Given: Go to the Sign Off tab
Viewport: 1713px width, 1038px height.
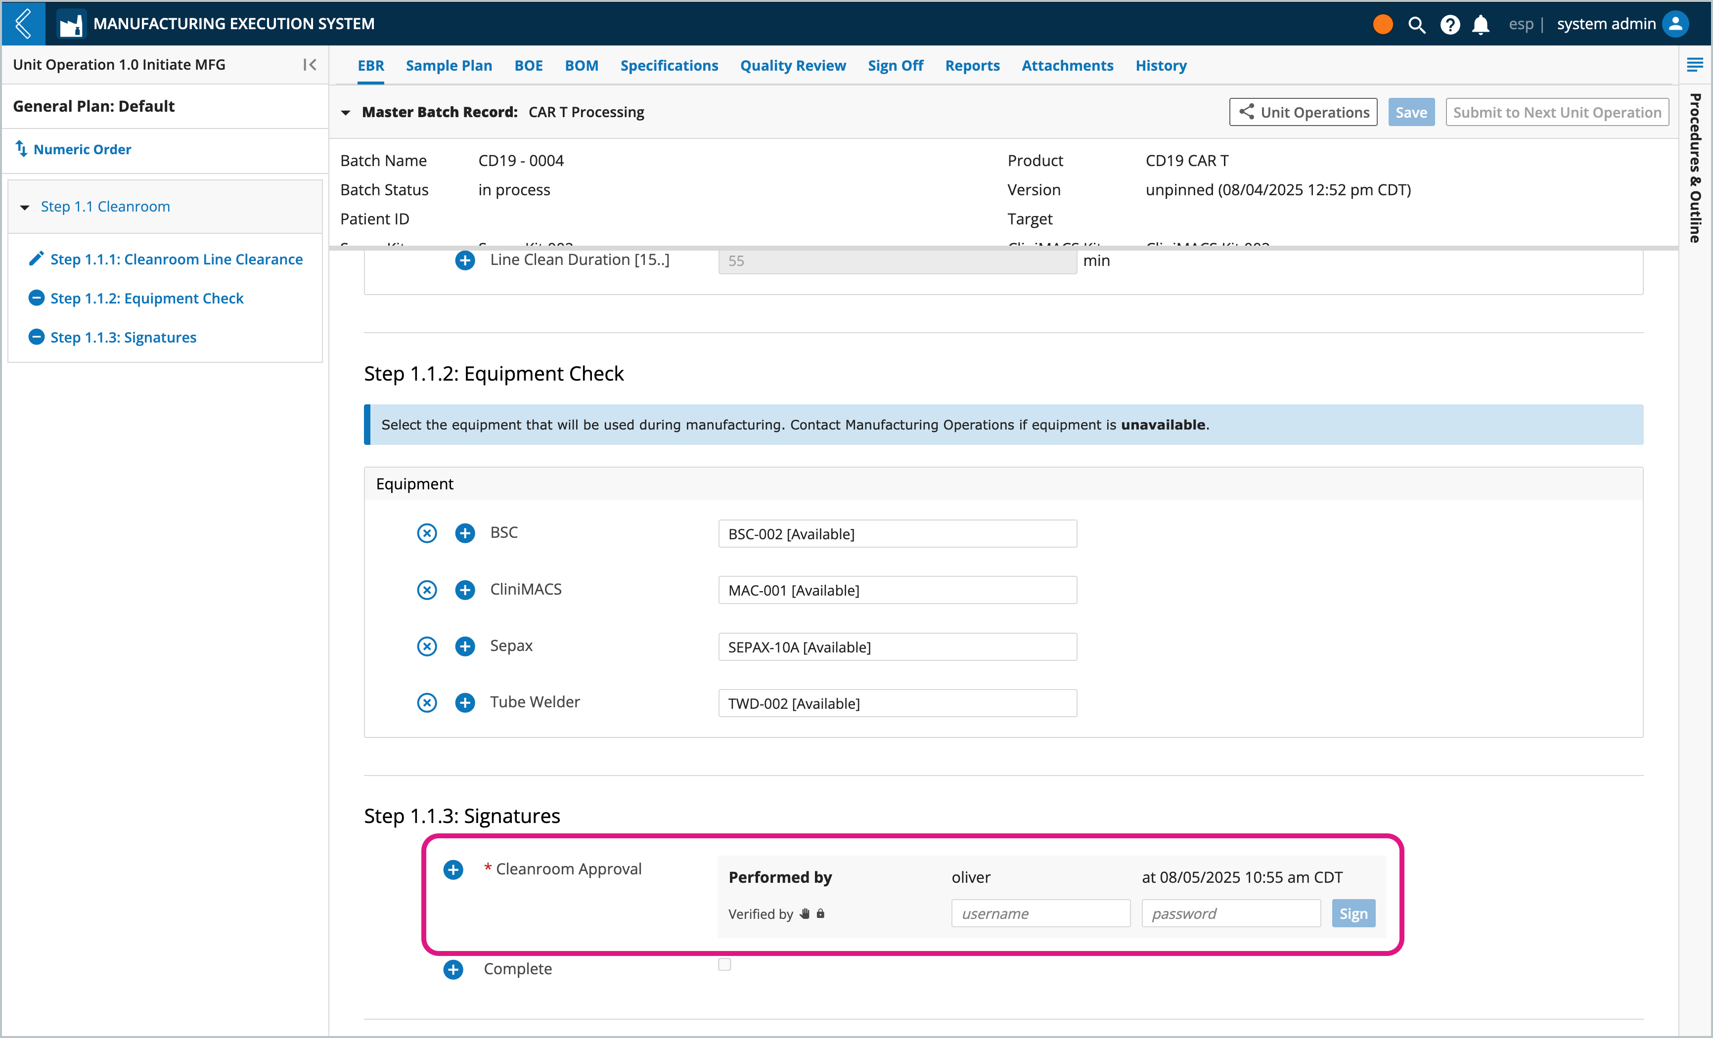Looking at the screenshot, I should click(x=896, y=65).
